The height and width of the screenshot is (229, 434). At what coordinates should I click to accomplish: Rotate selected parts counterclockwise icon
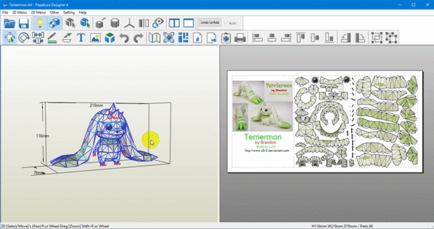346,38
